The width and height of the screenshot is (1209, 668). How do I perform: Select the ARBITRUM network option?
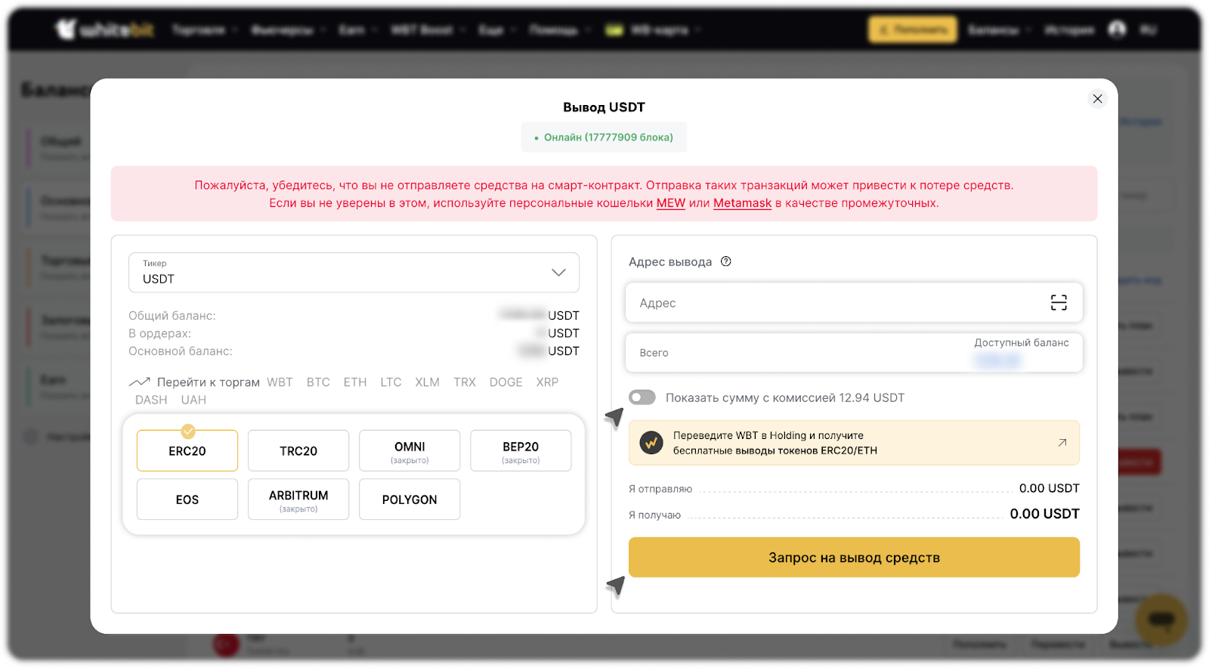click(x=298, y=499)
